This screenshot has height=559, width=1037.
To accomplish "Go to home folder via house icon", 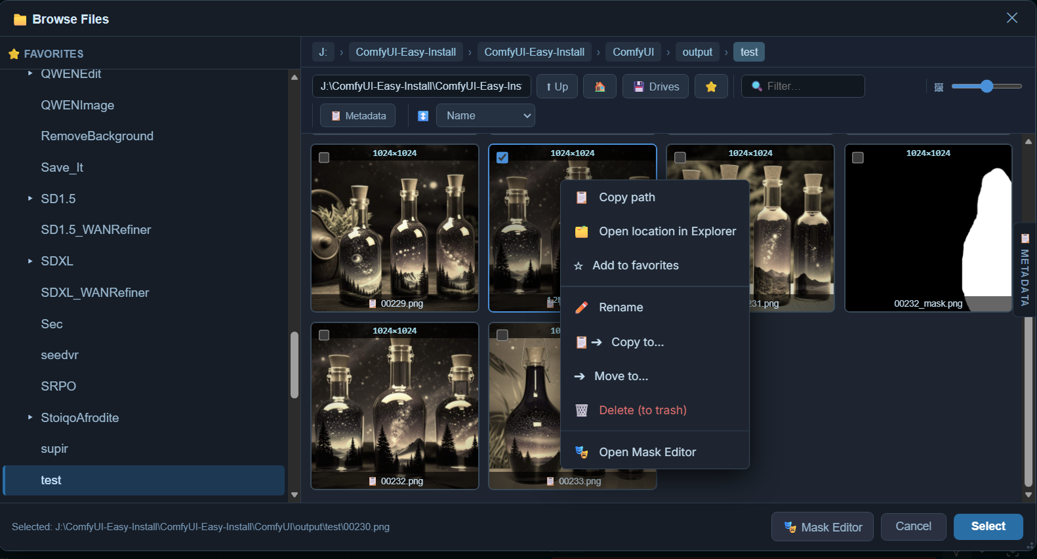I will 600,87.
